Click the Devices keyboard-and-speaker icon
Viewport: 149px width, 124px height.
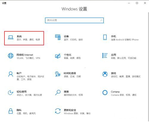pyautogui.click(x=58, y=37)
